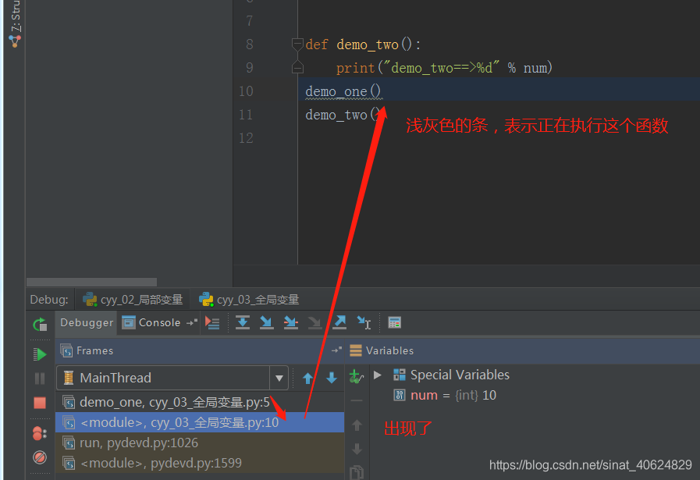Open View Breakpoints icon
The height and width of the screenshot is (480, 700).
click(40, 433)
